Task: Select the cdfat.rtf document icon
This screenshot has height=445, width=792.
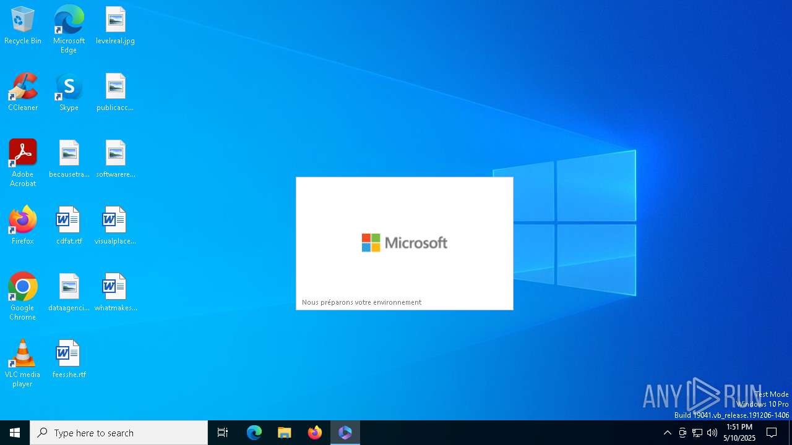Action: click(x=69, y=226)
